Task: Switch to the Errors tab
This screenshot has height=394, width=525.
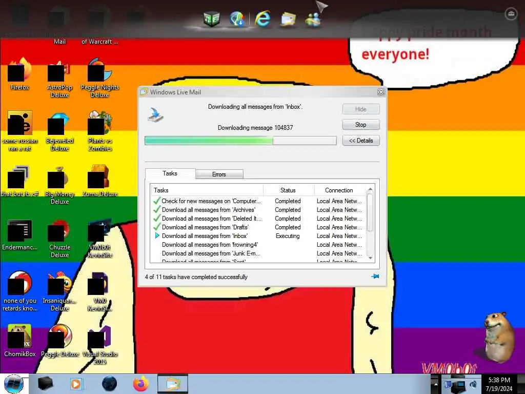Action: 219,174
